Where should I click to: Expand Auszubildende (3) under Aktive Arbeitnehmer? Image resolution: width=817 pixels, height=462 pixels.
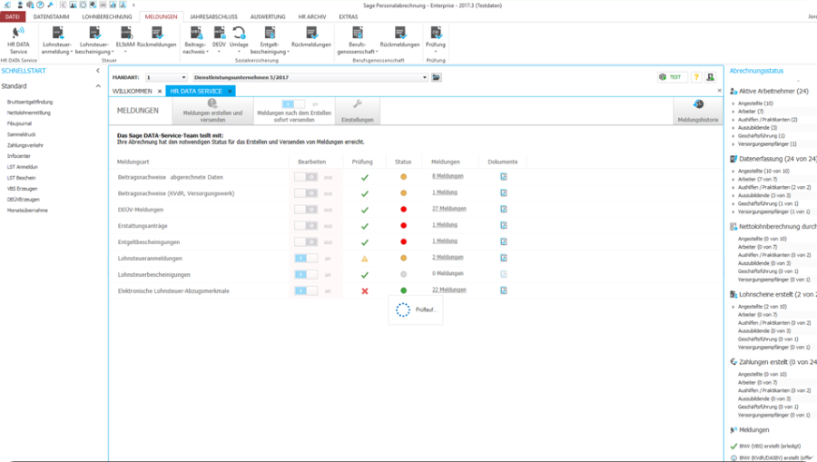coord(733,128)
